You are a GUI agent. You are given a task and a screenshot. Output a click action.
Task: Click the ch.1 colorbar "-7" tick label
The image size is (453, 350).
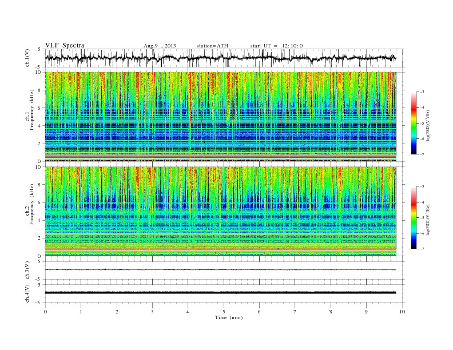point(422,154)
